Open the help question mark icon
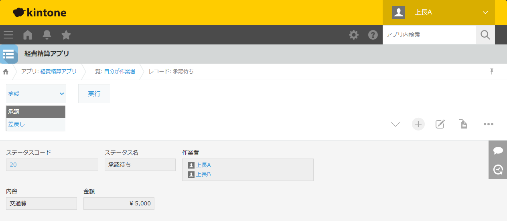Image resolution: width=507 pixels, height=221 pixels. 373,35
